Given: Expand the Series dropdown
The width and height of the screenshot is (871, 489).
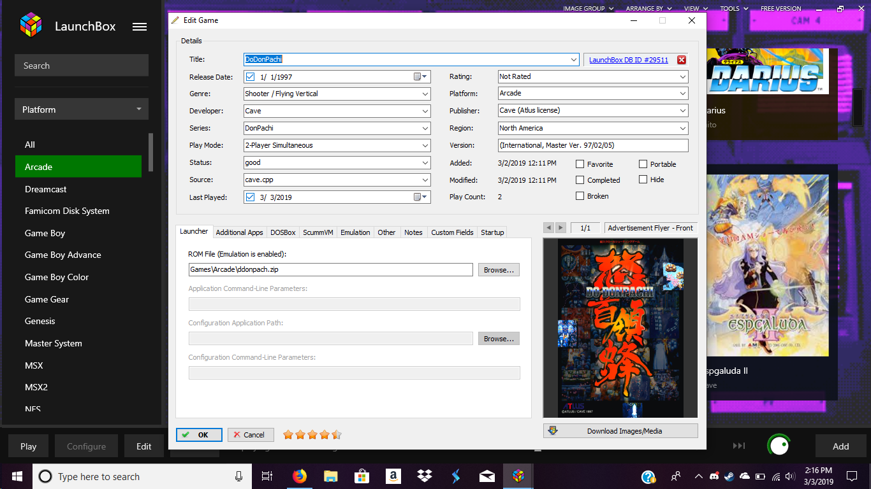Looking at the screenshot, I should click(x=425, y=128).
